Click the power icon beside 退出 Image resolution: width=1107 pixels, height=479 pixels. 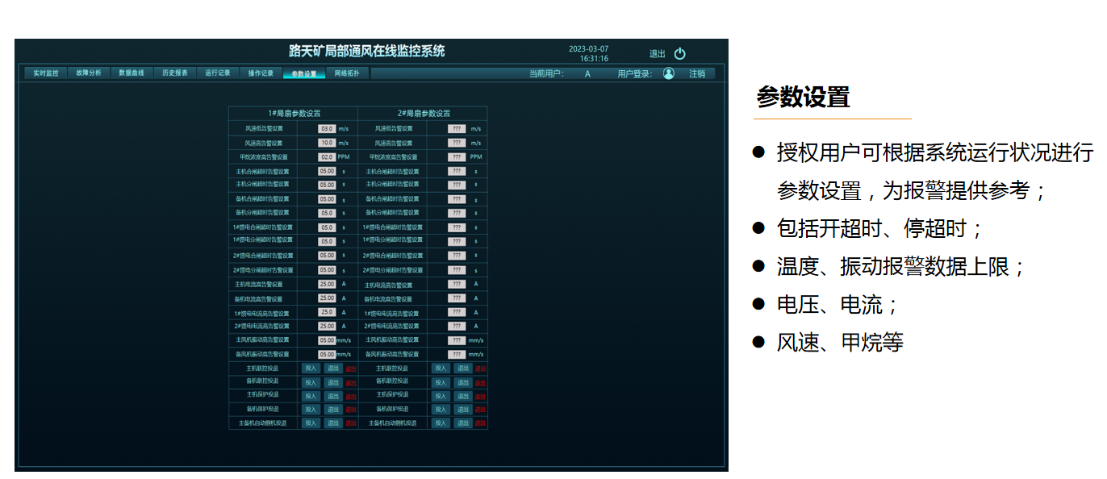(x=679, y=54)
